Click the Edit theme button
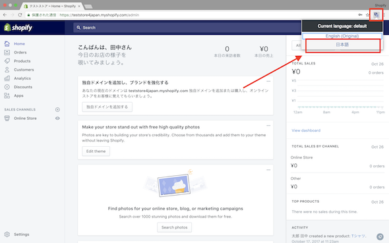The width and height of the screenshot is (389, 243). pyautogui.click(x=96, y=151)
